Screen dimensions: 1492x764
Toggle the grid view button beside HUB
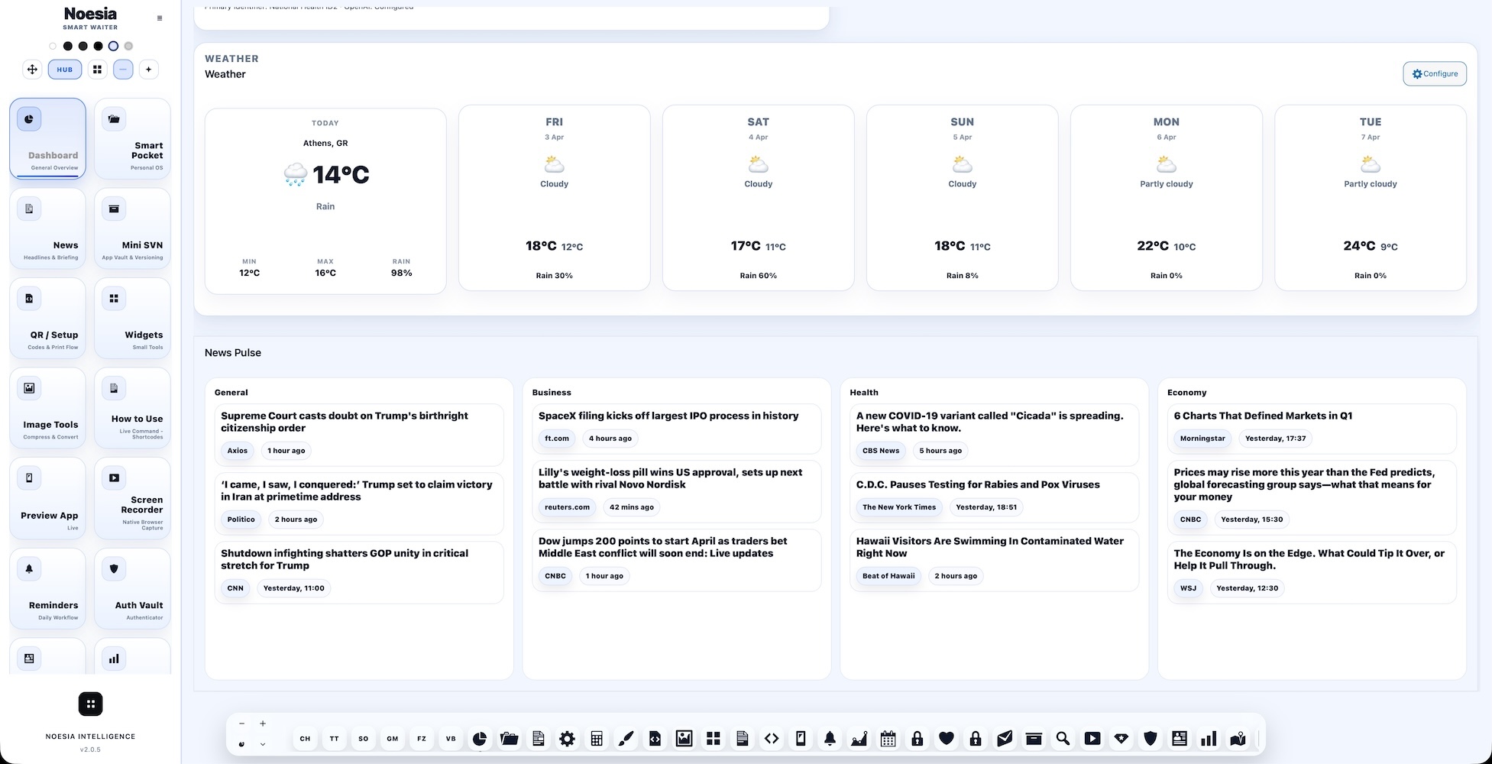pyautogui.click(x=97, y=70)
